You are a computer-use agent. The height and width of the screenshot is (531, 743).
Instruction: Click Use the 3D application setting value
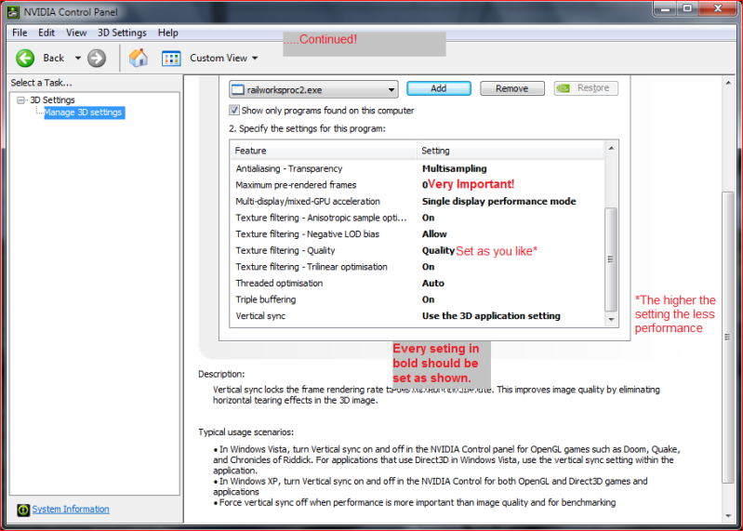click(x=491, y=316)
